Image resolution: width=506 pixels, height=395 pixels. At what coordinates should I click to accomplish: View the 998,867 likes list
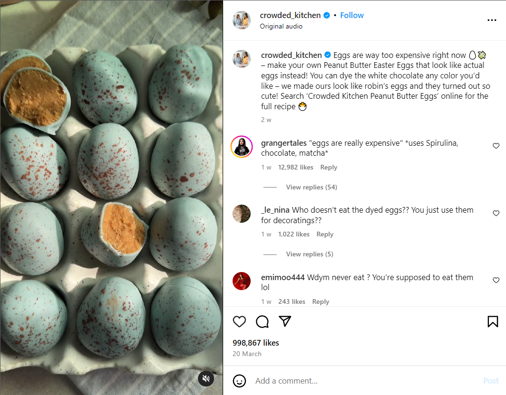pos(256,343)
